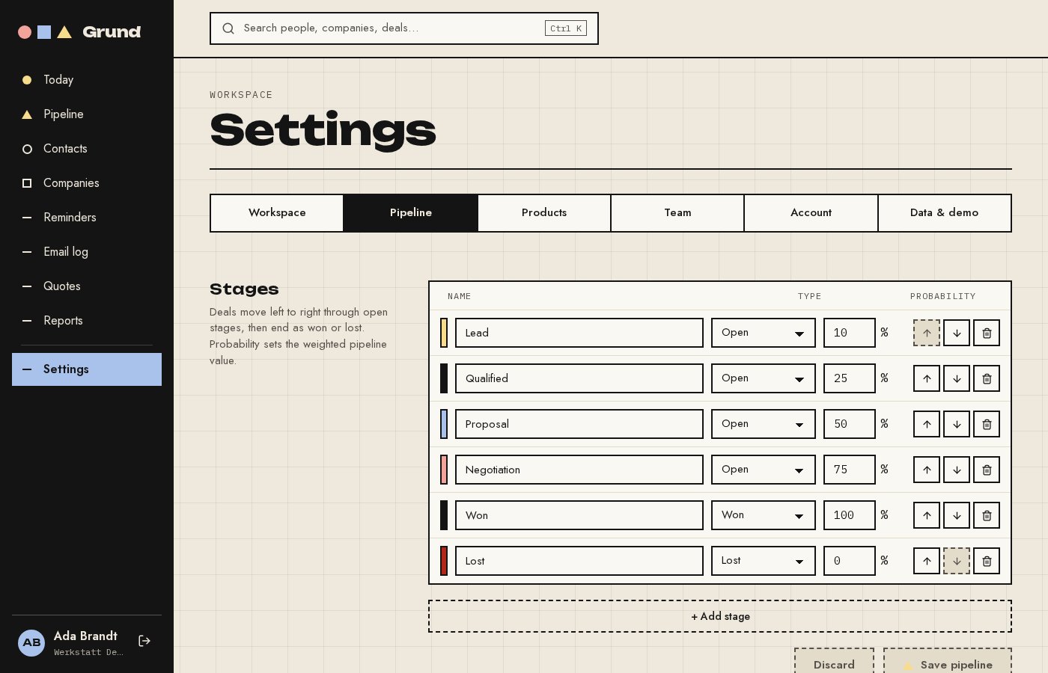Pick the Lost stage color swatch
Image resolution: width=1048 pixels, height=673 pixels.
point(444,561)
